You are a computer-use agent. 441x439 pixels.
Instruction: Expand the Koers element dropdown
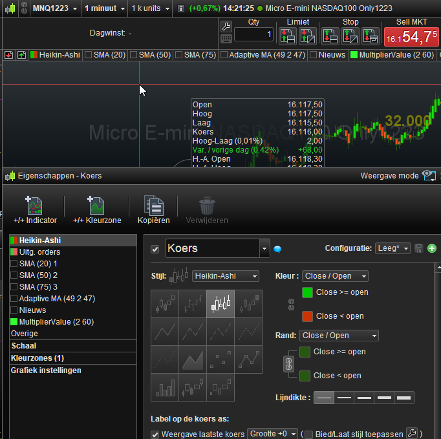point(264,248)
